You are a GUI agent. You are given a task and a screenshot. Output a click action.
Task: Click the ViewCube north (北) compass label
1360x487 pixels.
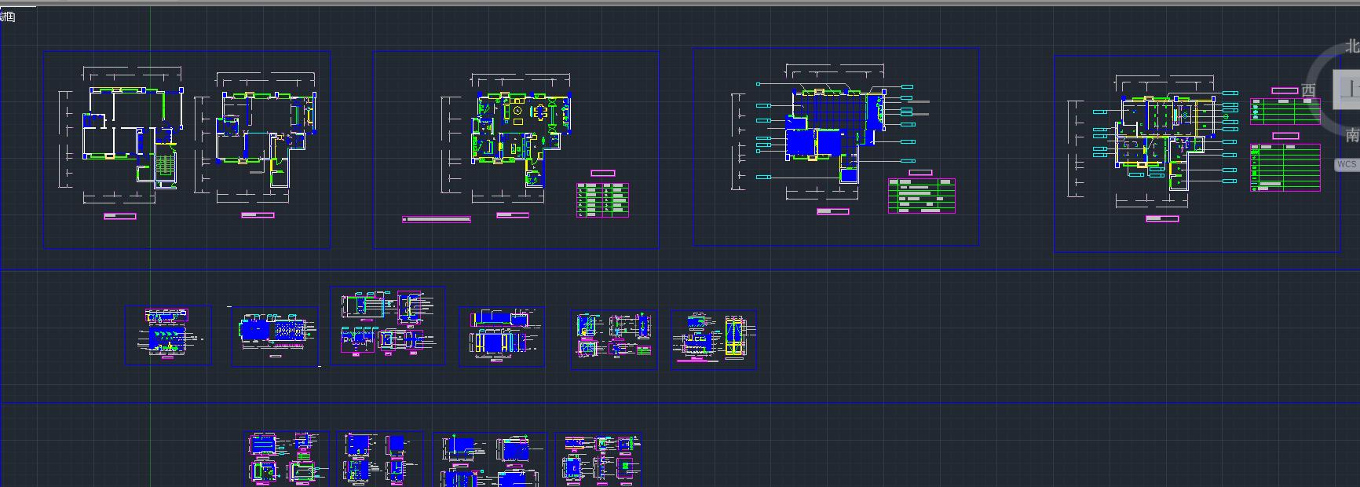(x=1353, y=46)
